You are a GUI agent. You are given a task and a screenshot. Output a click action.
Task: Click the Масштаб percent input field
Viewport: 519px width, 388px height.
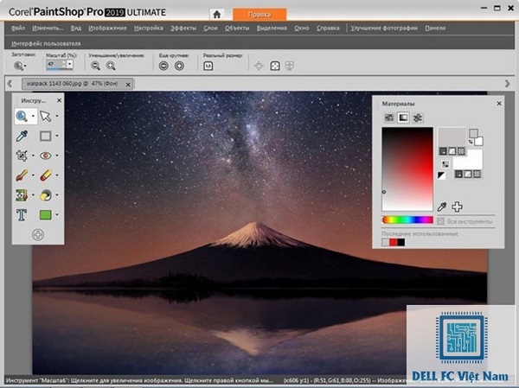[x=55, y=64]
